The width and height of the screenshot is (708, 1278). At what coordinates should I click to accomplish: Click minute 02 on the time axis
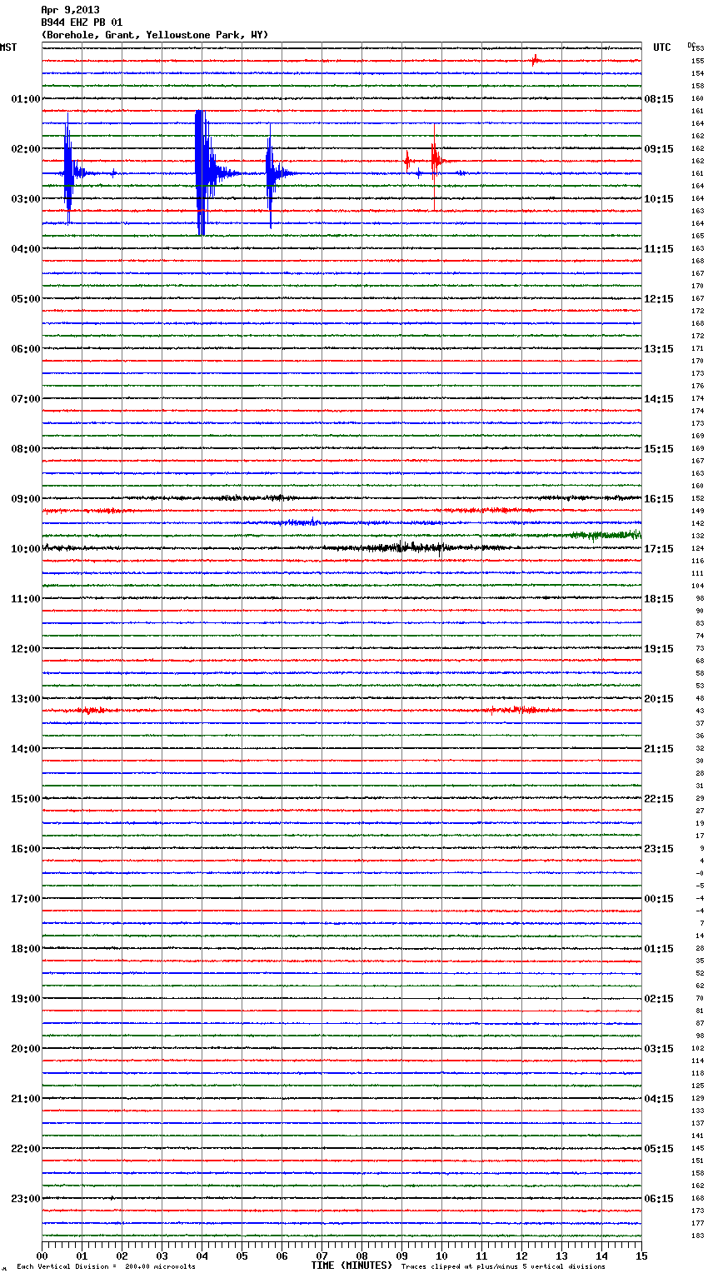pos(122,1256)
